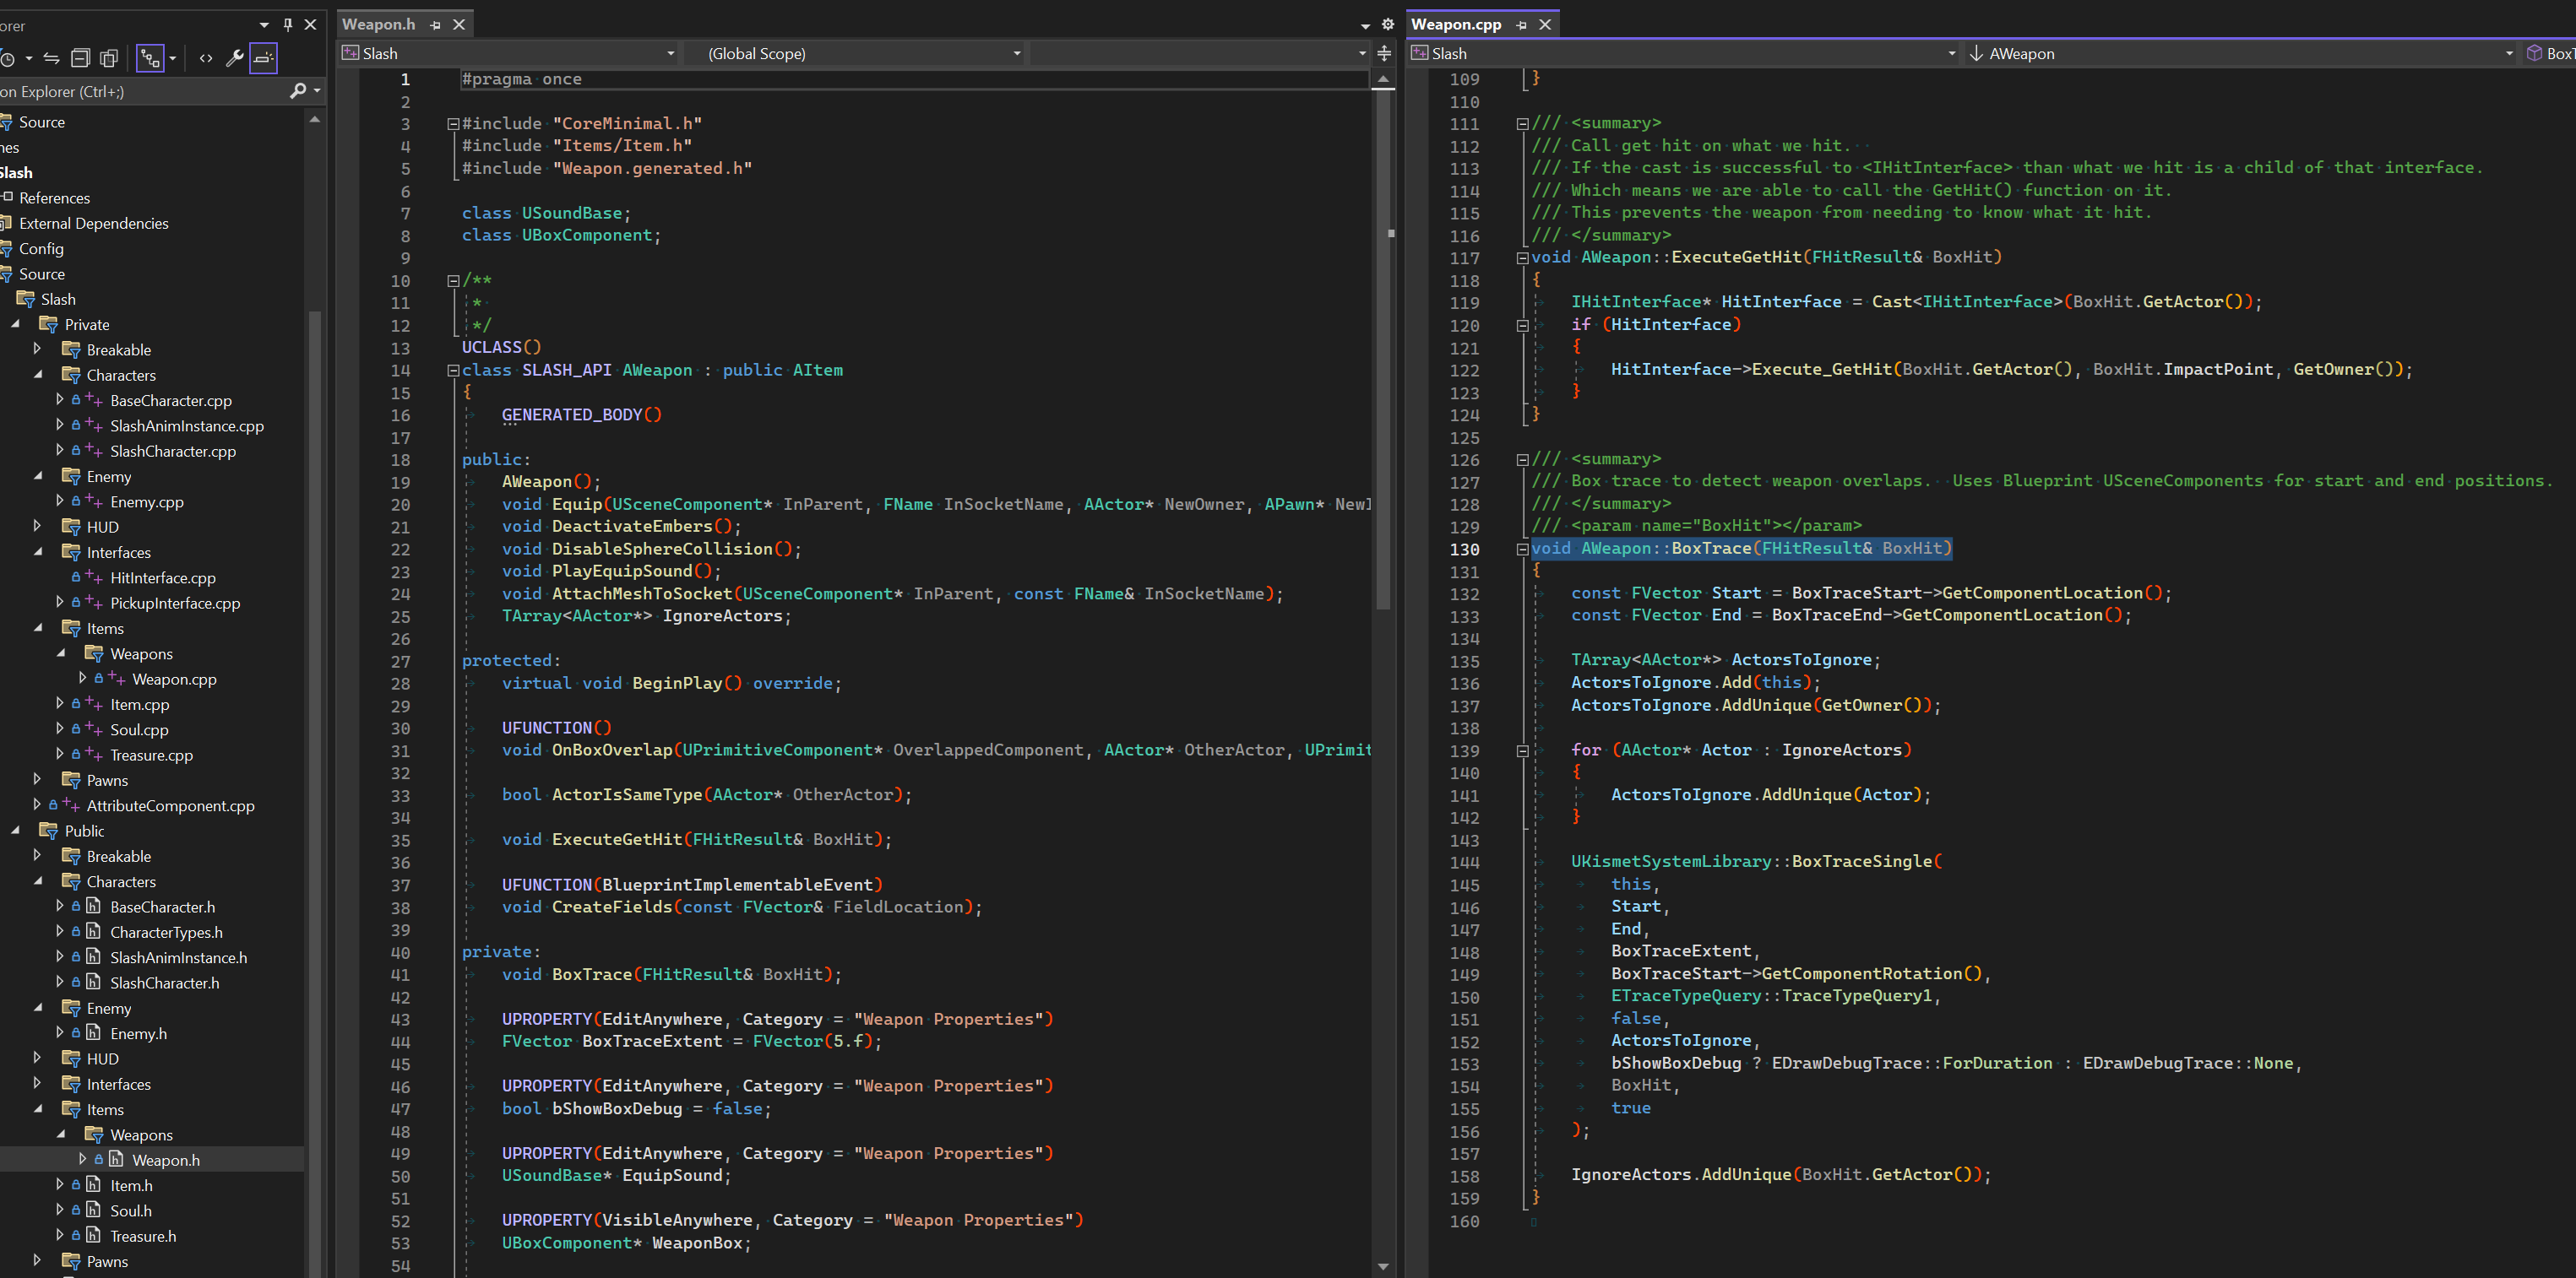Click Sync with Active Document arrows icon

point(52,58)
